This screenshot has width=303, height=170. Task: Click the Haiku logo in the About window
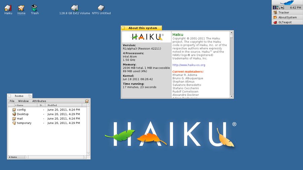pyautogui.click(x=148, y=37)
